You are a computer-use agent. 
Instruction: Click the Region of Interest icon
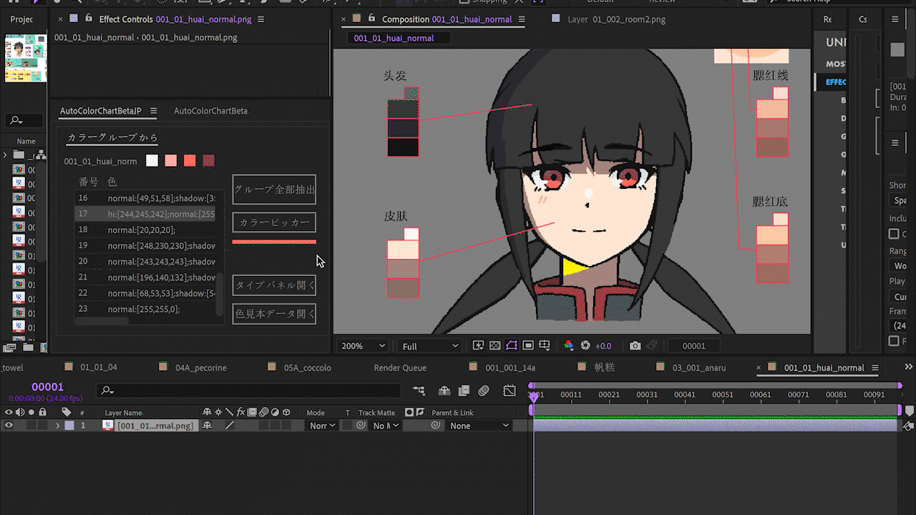pos(528,345)
